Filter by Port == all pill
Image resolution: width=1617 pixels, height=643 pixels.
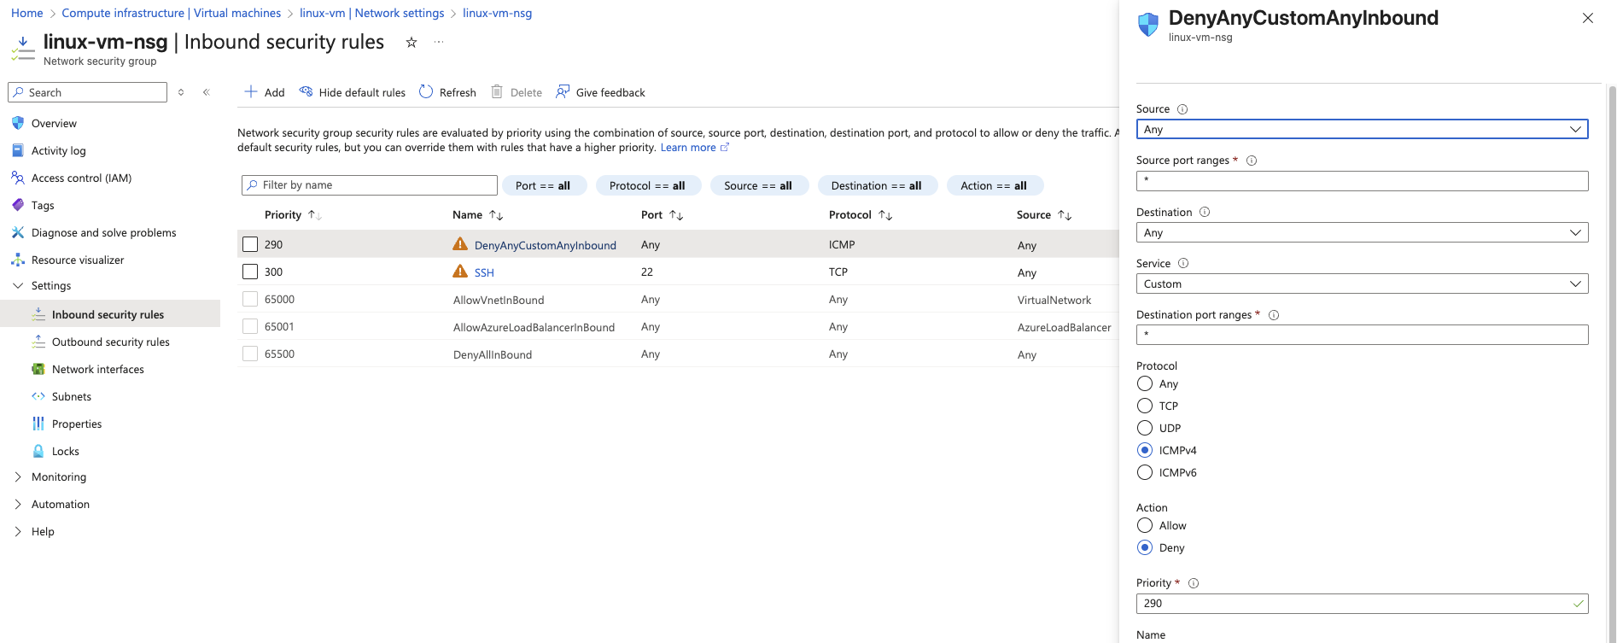(x=544, y=185)
